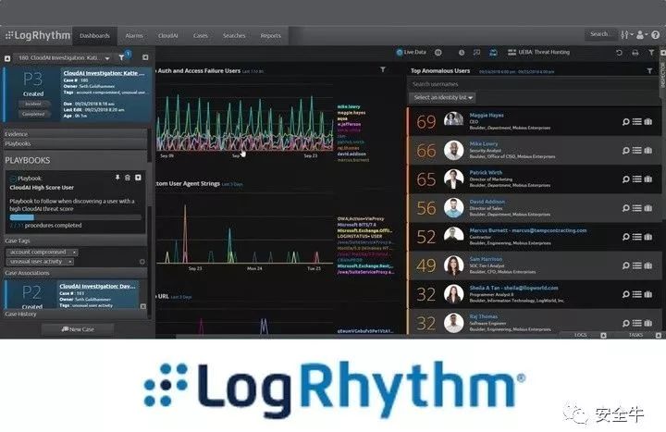The image size is (666, 432).
Task: Expand the Case Tags section
Action: 75,241
